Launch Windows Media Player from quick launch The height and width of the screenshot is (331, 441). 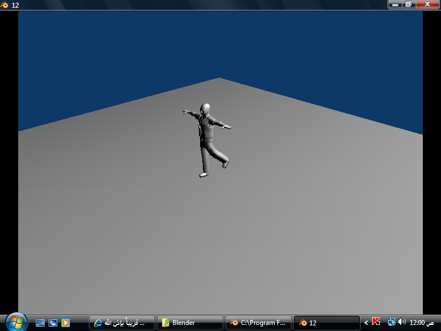click(66, 323)
